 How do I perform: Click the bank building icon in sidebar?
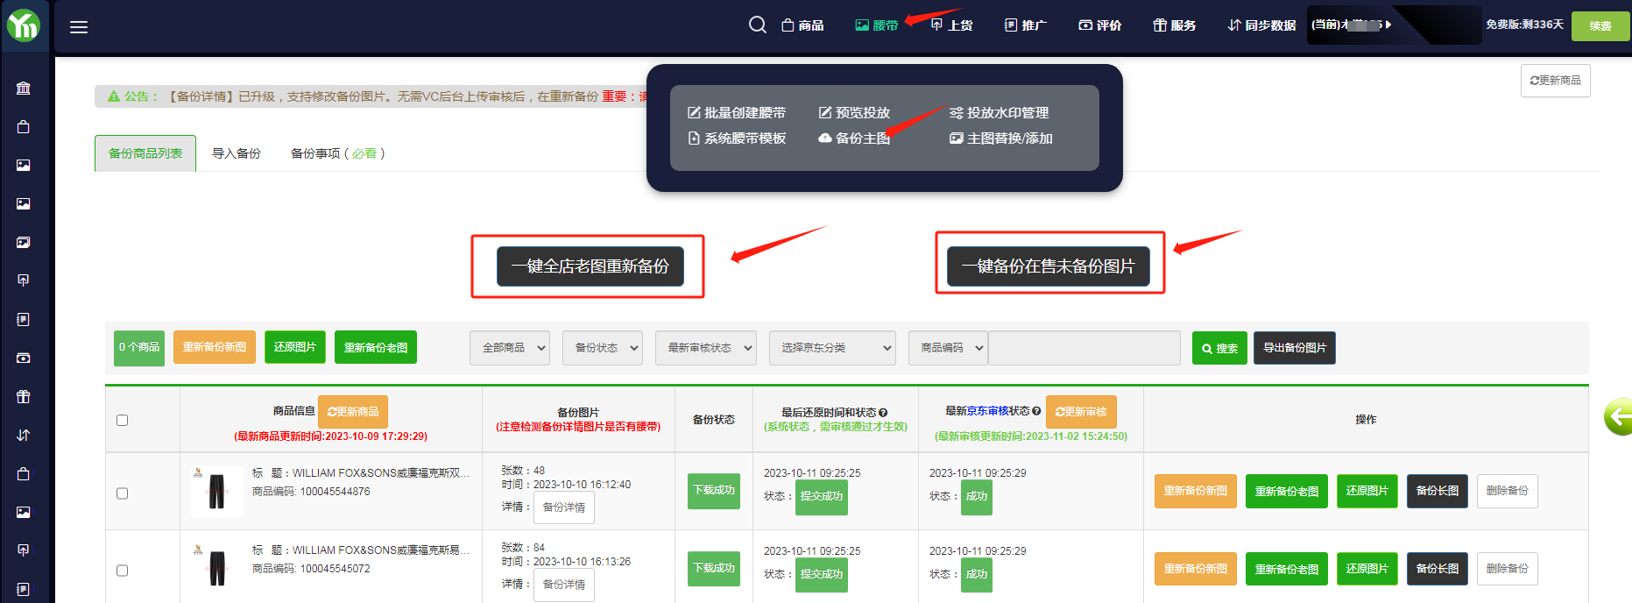click(x=24, y=88)
